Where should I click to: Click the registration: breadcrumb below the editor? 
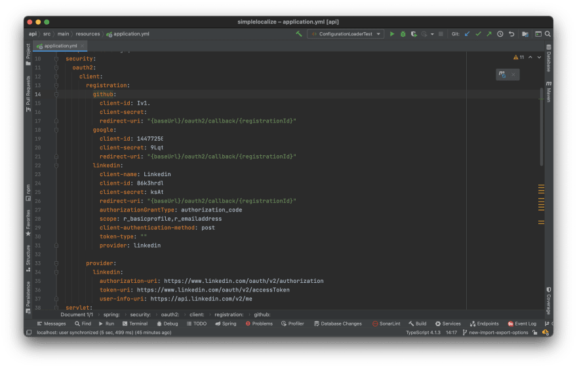(229, 315)
